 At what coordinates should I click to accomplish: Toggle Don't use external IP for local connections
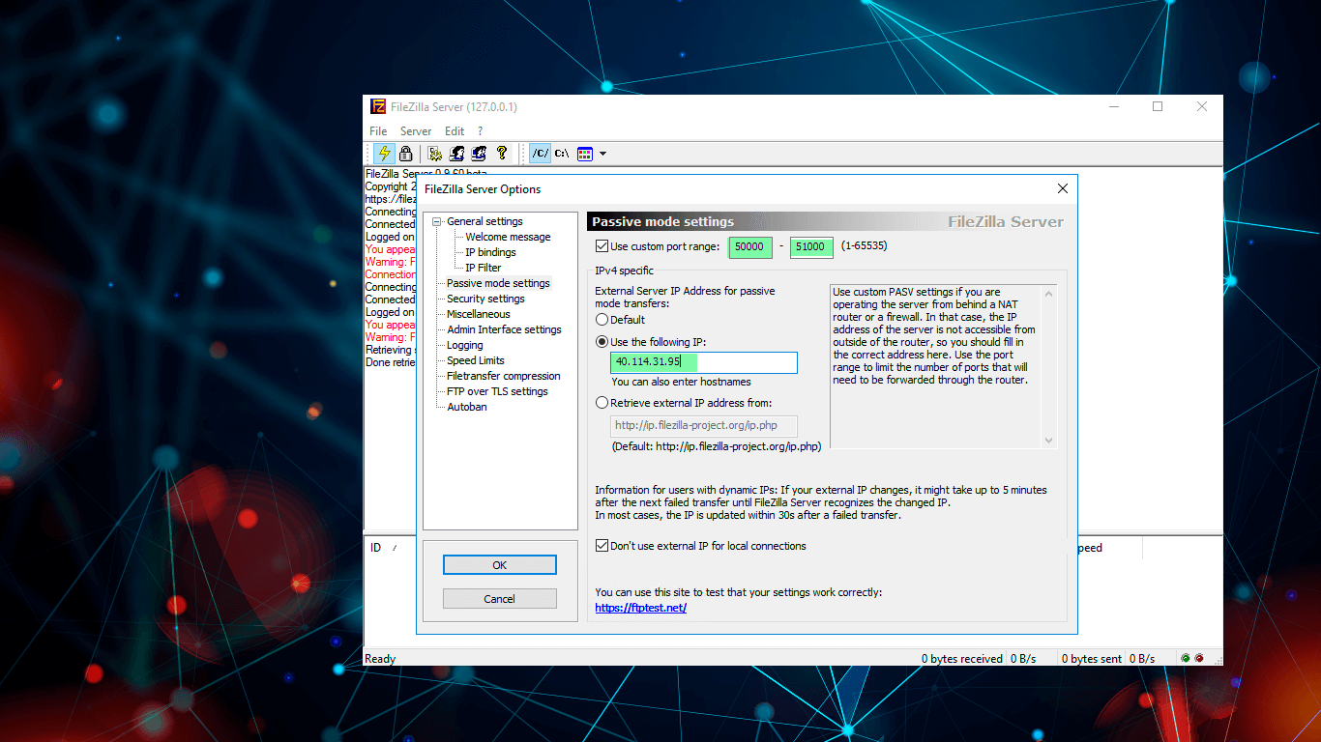pyautogui.click(x=602, y=546)
